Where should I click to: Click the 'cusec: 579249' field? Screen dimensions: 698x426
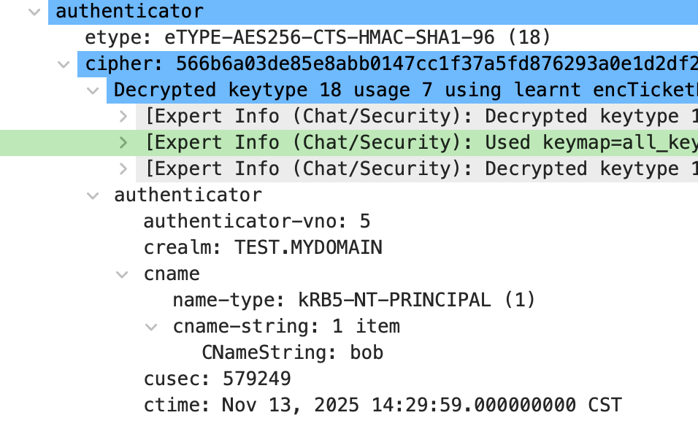217,379
